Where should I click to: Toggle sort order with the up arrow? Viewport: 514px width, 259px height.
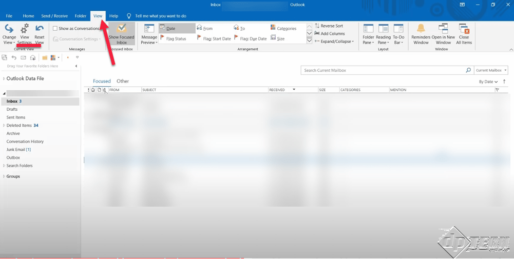tap(504, 82)
